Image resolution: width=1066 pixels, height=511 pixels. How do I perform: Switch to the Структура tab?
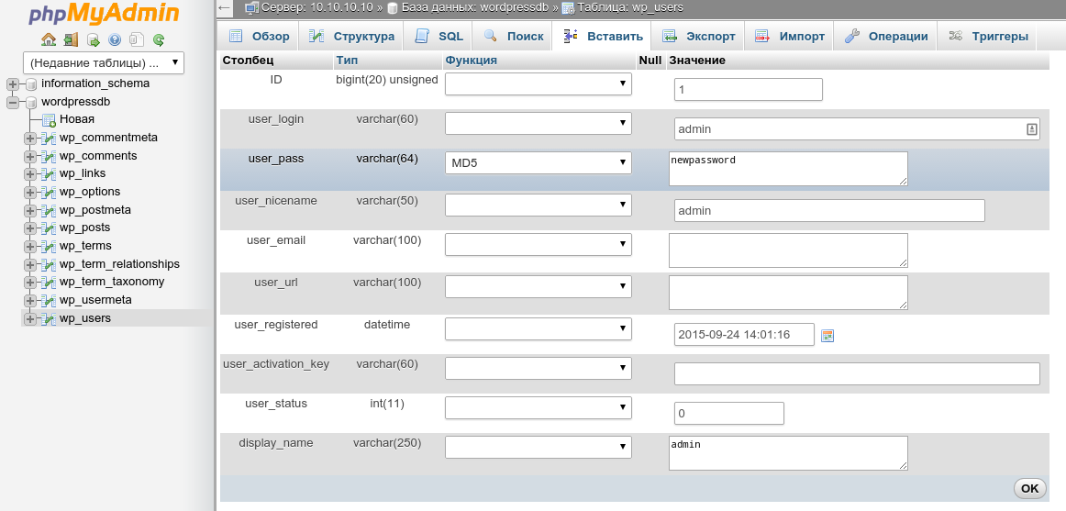pyautogui.click(x=353, y=37)
